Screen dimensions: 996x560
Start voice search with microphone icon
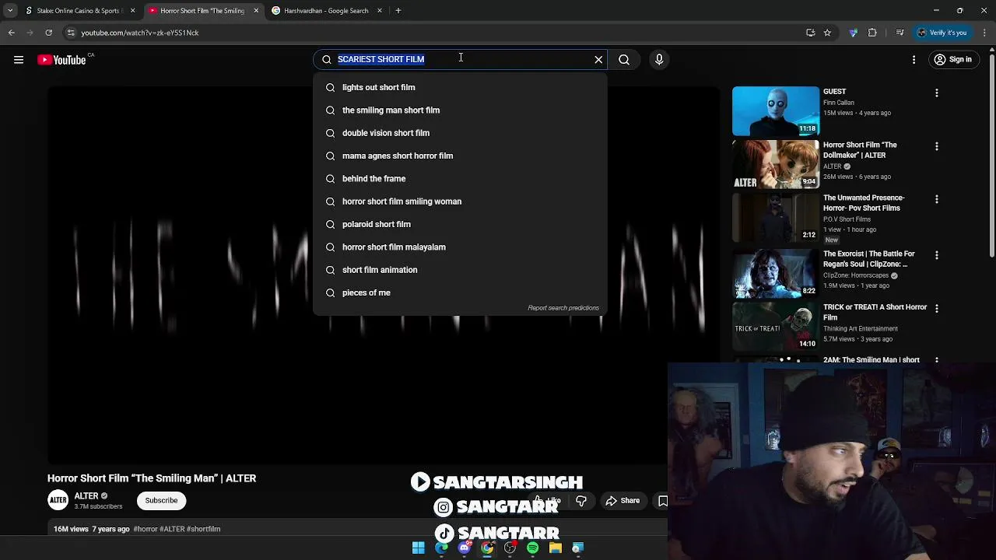[659, 59]
